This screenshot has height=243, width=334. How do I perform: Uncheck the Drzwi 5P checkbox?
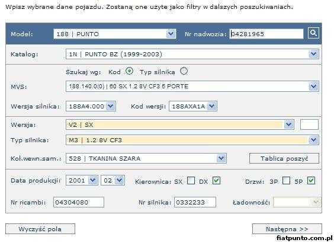coord(311,181)
